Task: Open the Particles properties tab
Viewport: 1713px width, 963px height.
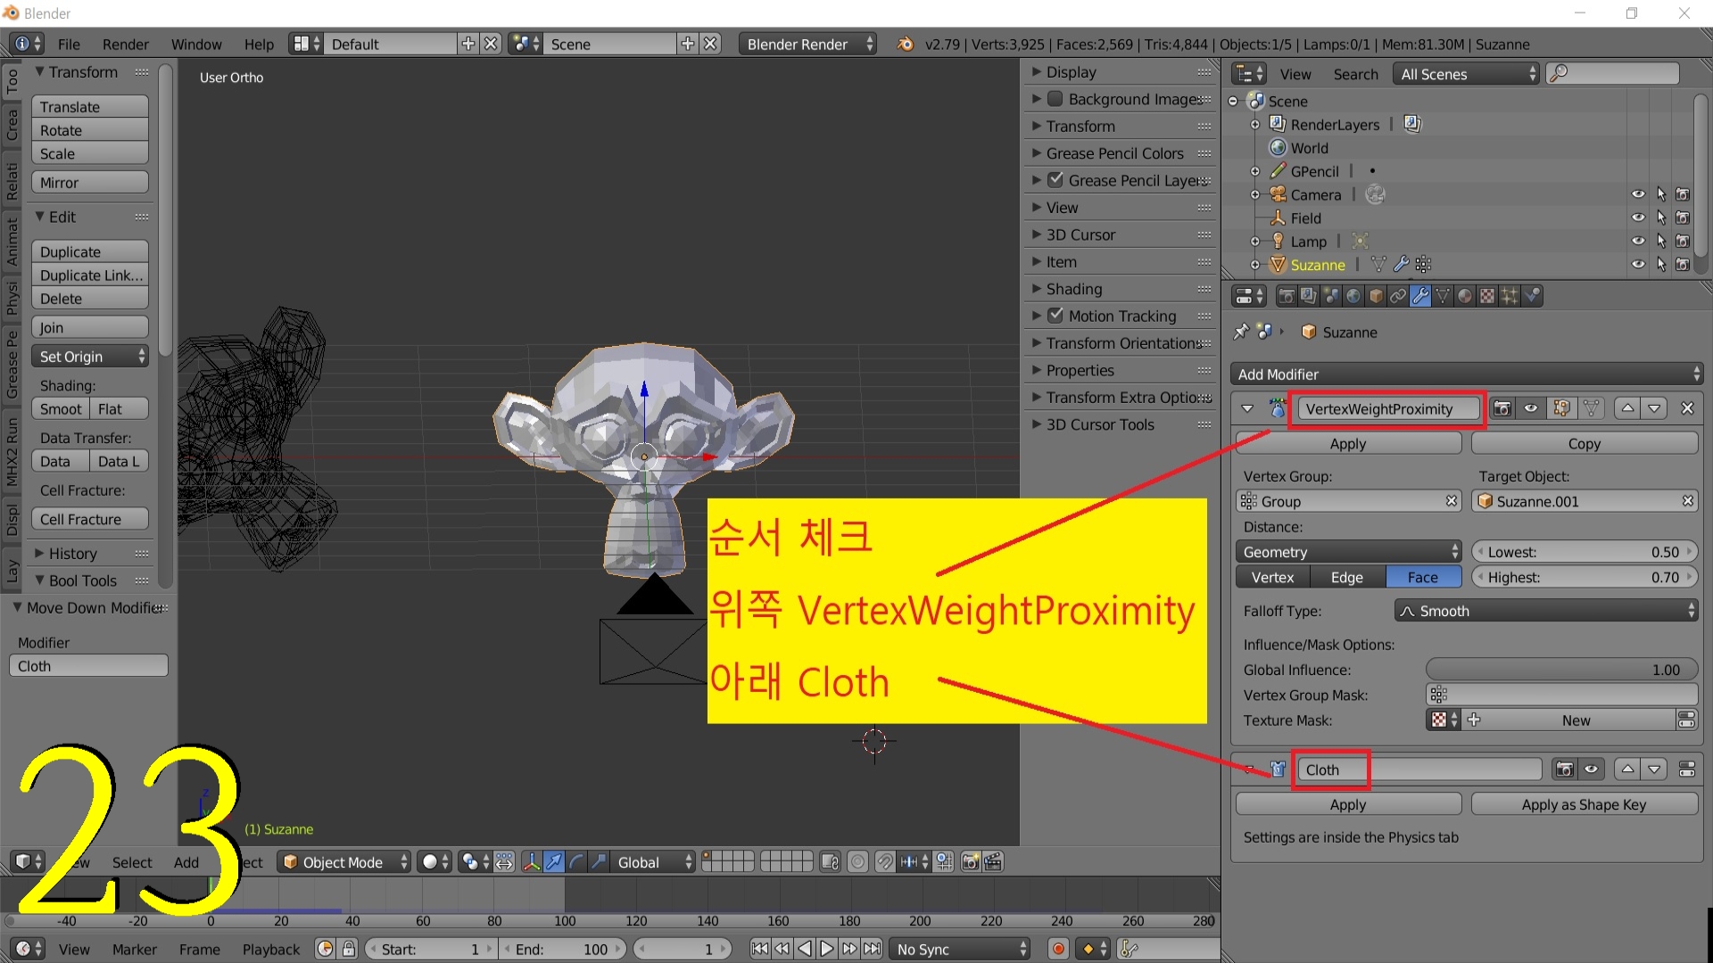Action: 1510,296
